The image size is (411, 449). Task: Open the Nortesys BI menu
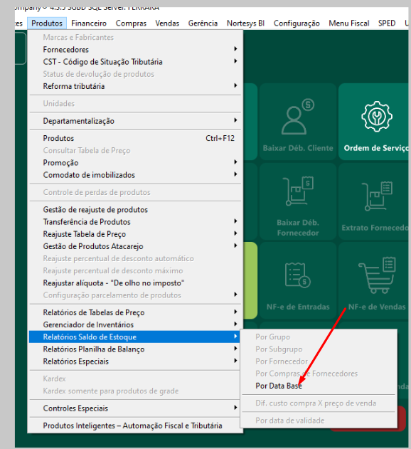pos(245,23)
